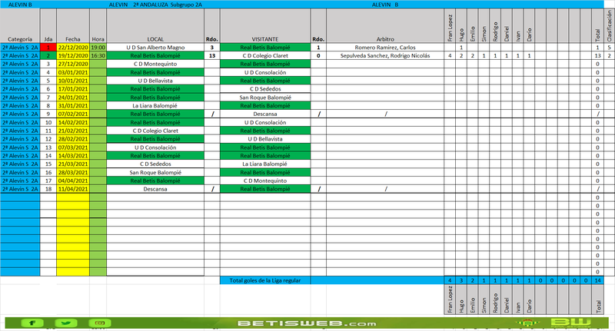
Task: Click C D Sededos in matchday 6
Action: click(265, 89)
